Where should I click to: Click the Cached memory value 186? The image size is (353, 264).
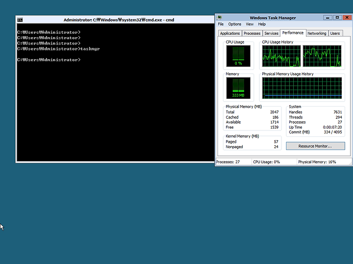(x=276, y=117)
